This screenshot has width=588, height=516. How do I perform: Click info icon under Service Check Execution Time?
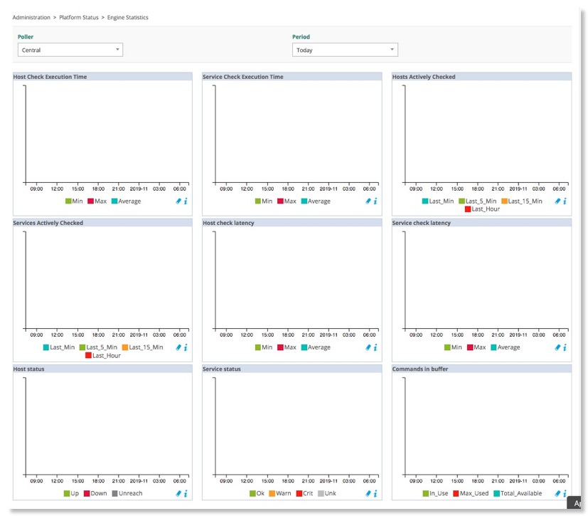[x=375, y=201]
